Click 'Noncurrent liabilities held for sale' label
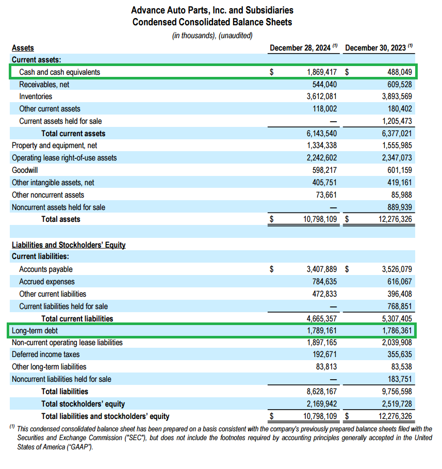This screenshot has height=469, width=442. click(61, 379)
